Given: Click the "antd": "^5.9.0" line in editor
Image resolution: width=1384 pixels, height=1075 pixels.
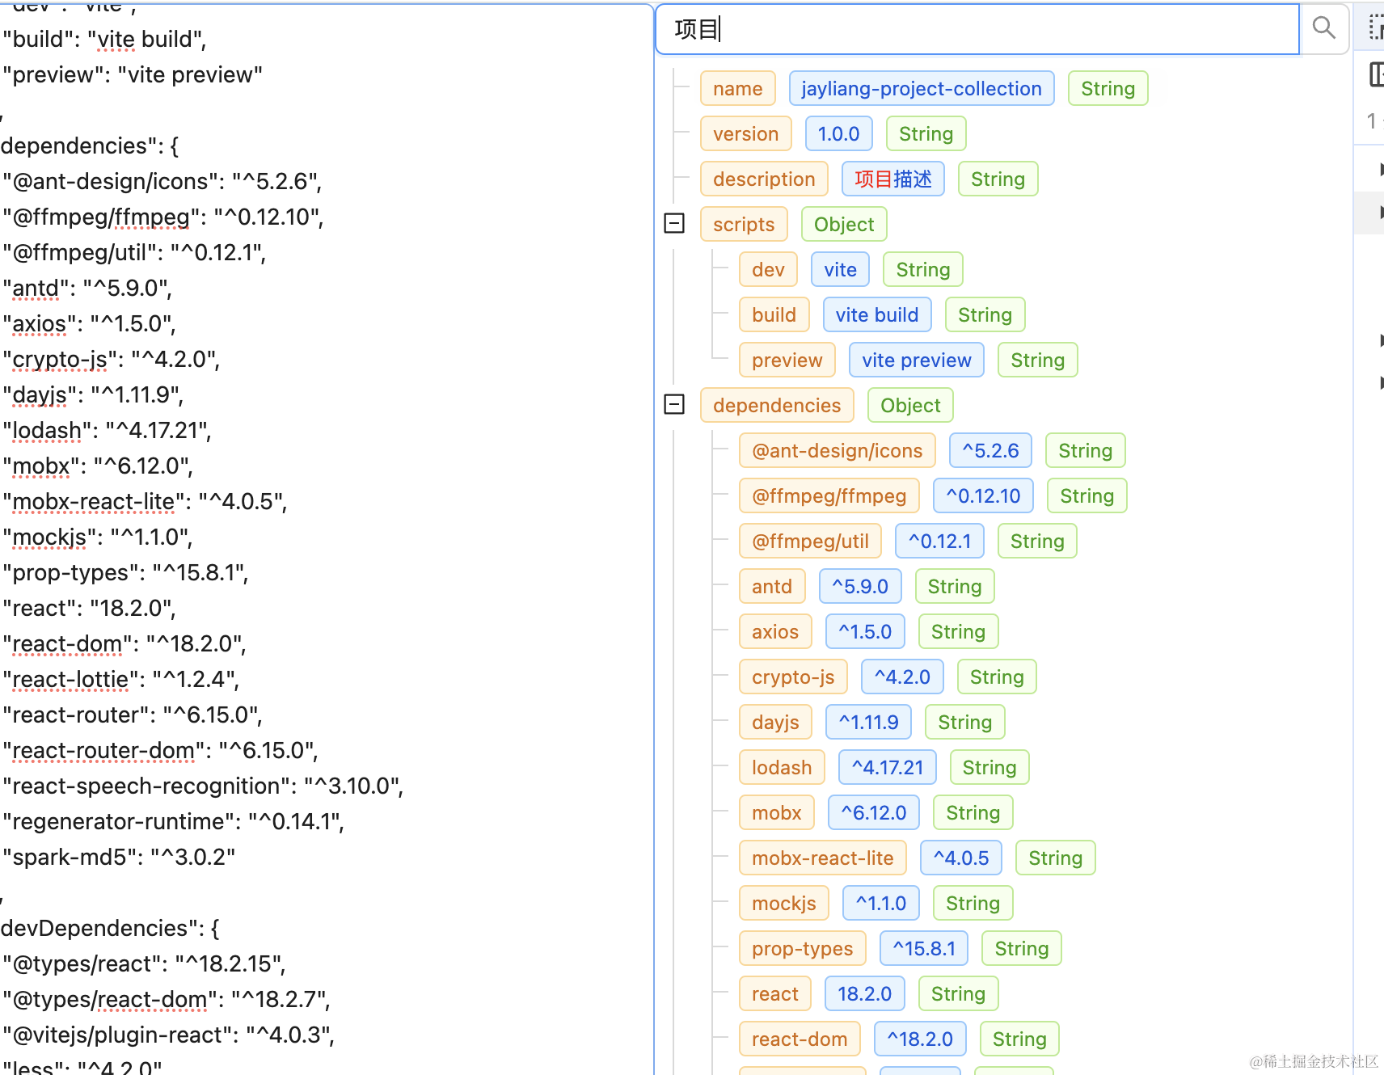Looking at the screenshot, I should click(87, 288).
